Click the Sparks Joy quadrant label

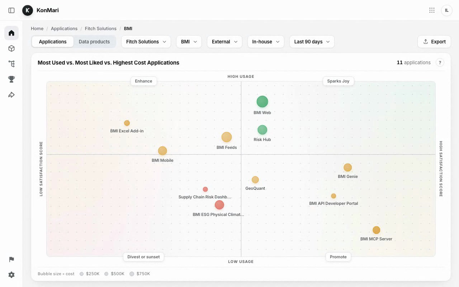tap(338, 81)
